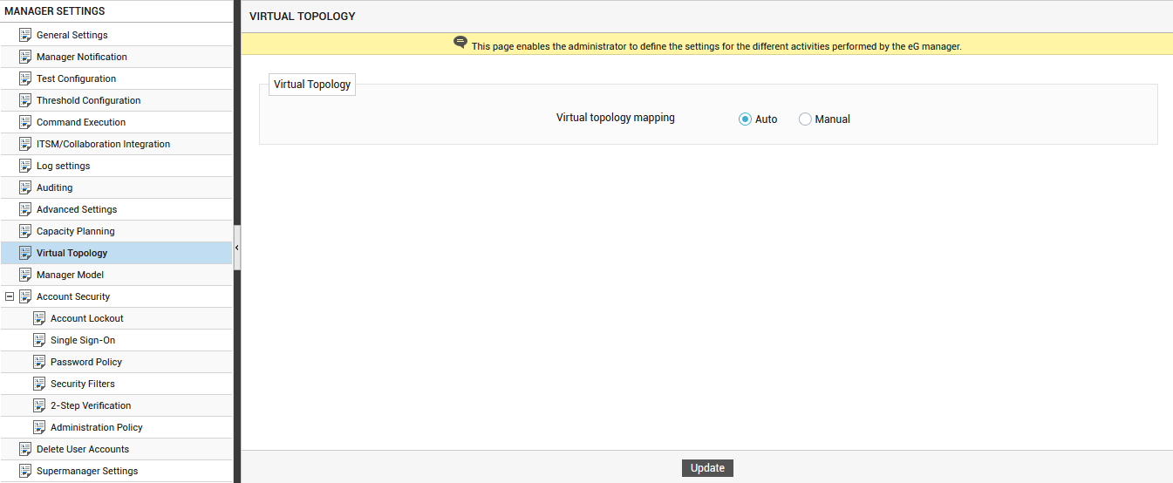Viewport: 1173px width, 483px height.
Task: Click the icon beside Account Security
Action: coord(25,296)
